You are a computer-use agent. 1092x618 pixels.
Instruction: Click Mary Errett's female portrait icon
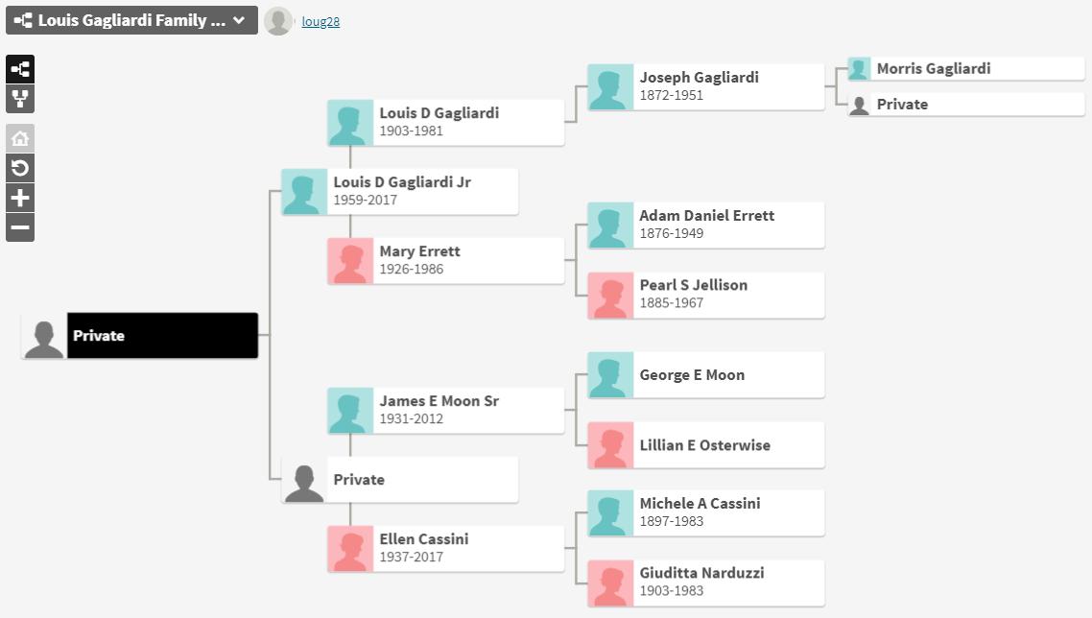point(350,261)
